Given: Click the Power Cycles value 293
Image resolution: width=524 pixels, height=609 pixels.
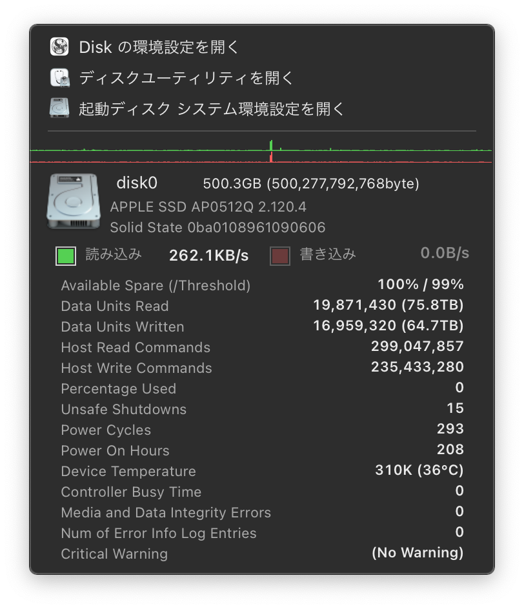Looking at the screenshot, I should [x=450, y=428].
